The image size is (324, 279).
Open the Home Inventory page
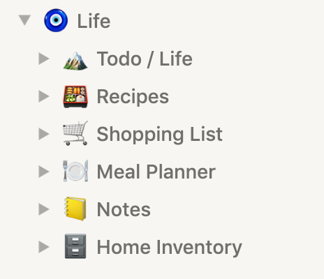(x=169, y=248)
